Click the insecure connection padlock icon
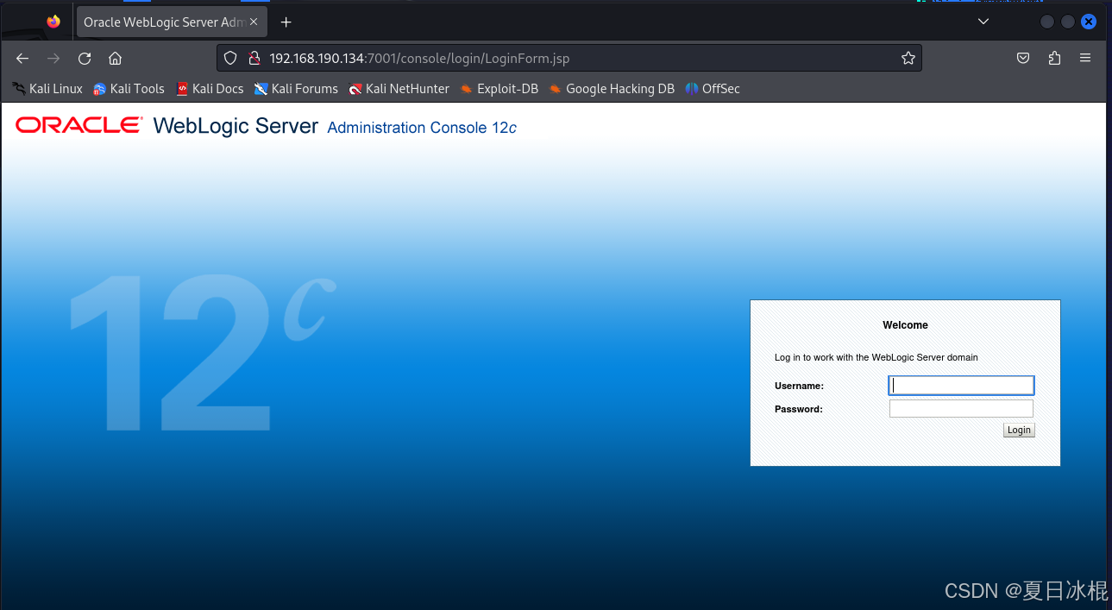Viewport: 1112px width, 610px height. [254, 59]
